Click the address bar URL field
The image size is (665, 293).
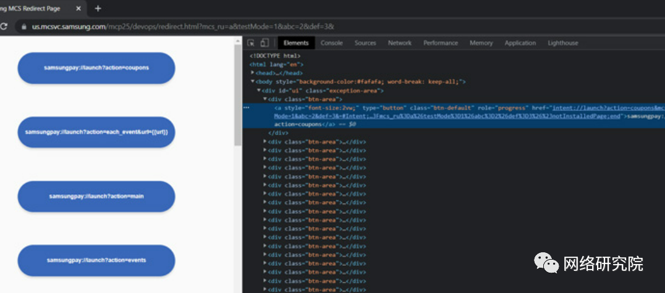tap(339, 27)
